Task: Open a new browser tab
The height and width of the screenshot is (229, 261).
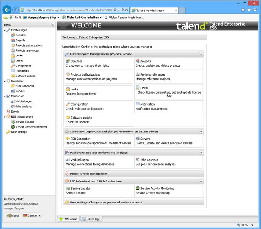Action: click(x=182, y=10)
